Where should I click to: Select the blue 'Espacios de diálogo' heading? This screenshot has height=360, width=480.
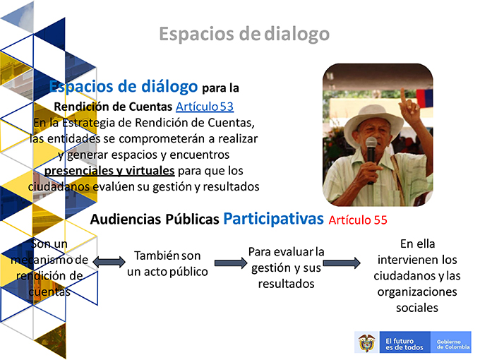pos(124,87)
